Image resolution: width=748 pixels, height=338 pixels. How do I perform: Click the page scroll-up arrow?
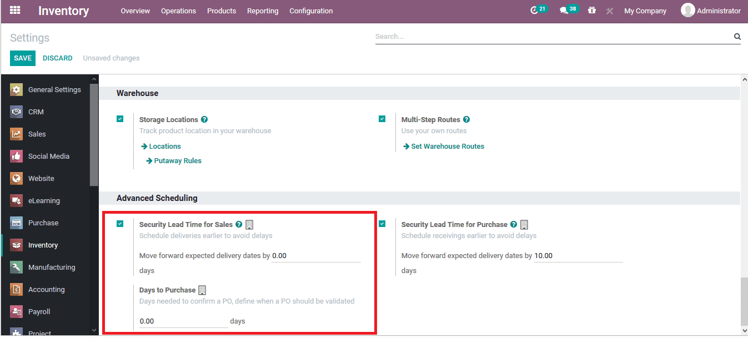[744, 79]
